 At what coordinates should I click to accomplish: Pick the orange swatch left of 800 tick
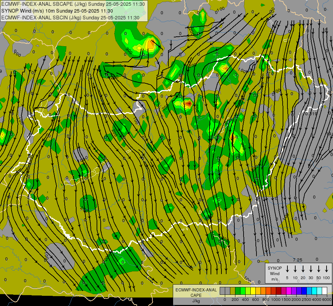pyautogui.click(x=263, y=291)
